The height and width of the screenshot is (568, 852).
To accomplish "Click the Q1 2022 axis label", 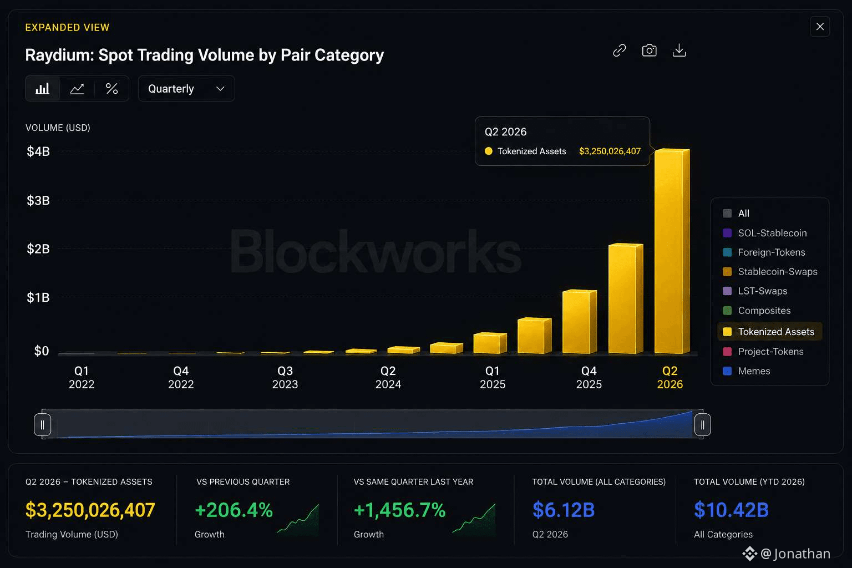I will coord(82,378).
